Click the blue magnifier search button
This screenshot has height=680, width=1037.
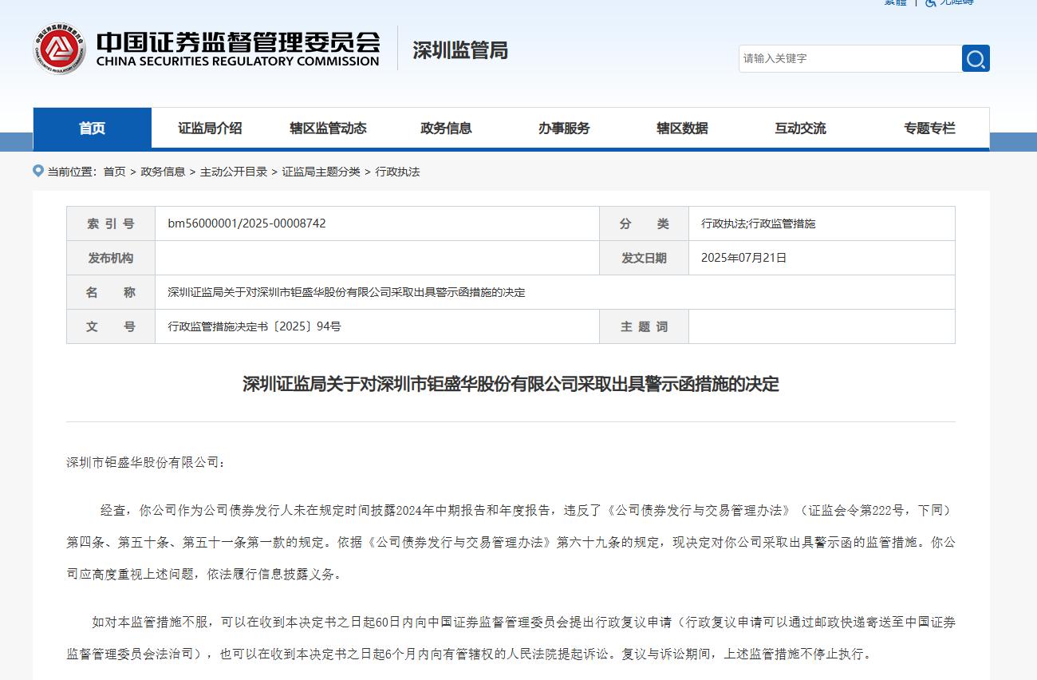[x=976, y=58]
